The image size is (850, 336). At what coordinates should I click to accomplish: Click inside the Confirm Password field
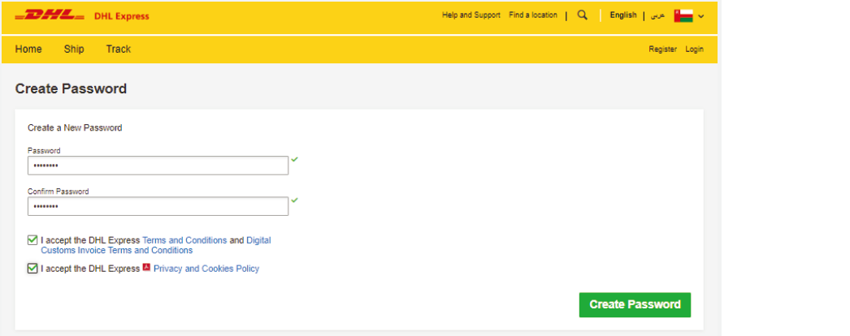(158, 207)
